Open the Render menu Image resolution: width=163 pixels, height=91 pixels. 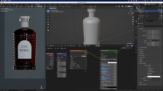[x=9, y=4]
